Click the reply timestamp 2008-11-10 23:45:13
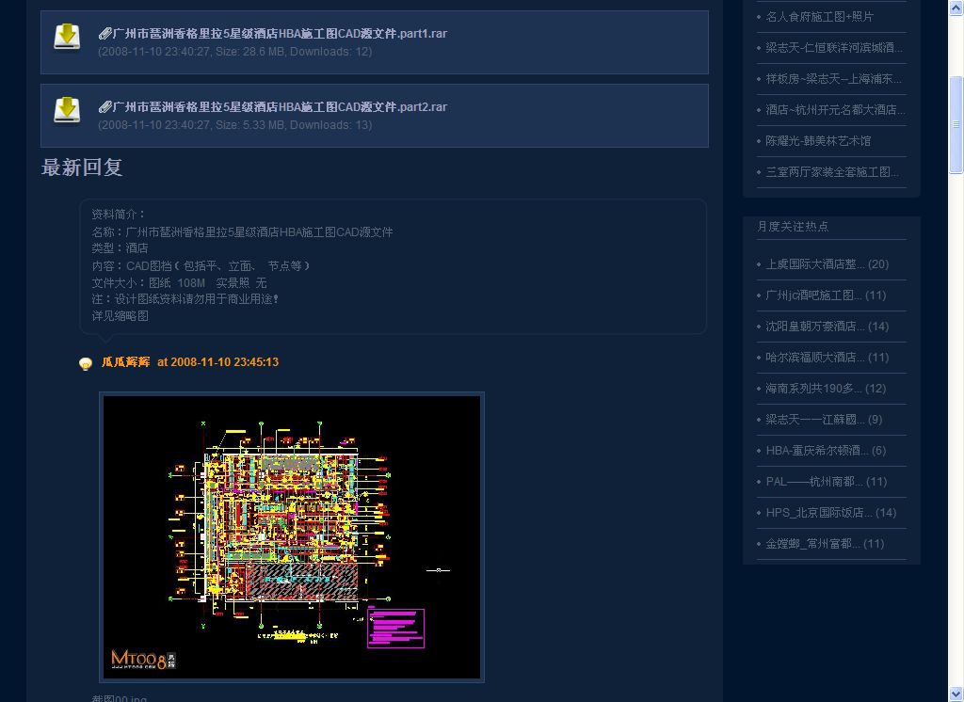This screenshot has width=964, height=702. tap(224, 362)
